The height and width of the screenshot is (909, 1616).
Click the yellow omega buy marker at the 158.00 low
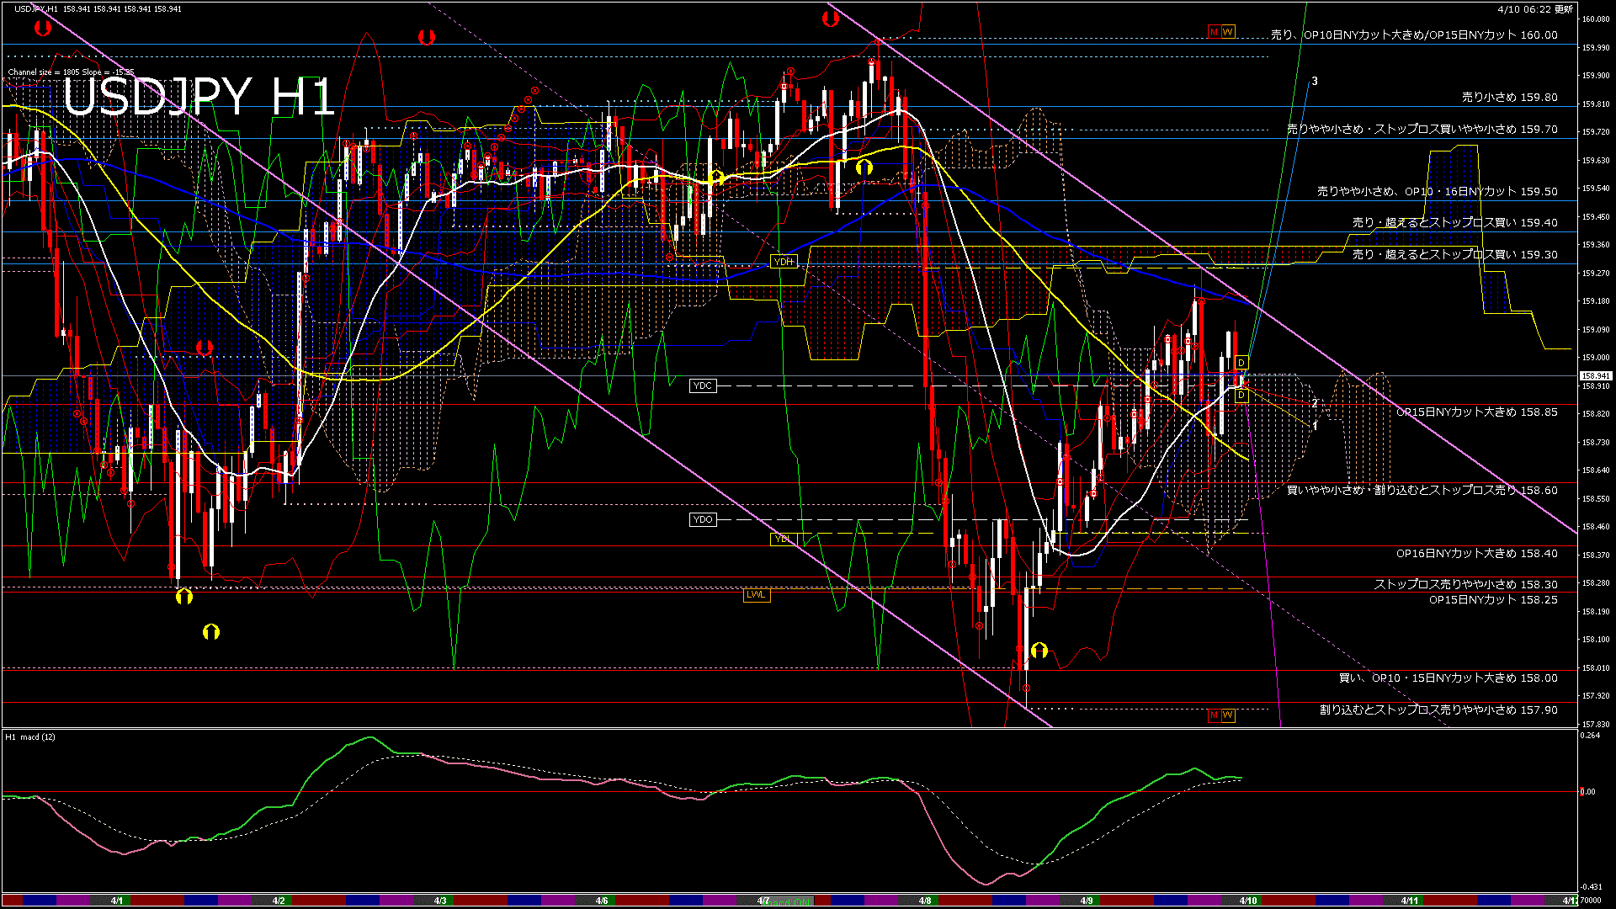(x=1041, y=650)
